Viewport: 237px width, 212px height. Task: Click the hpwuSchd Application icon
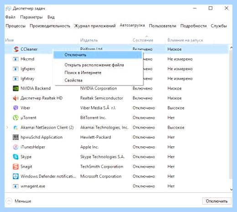(x=15, y=137)
